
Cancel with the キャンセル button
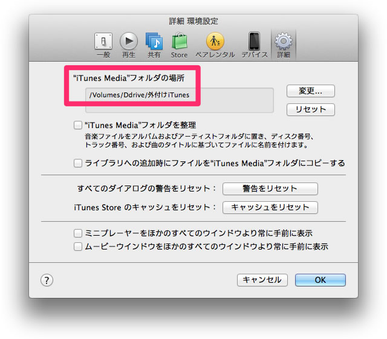[x=262, y=280]
